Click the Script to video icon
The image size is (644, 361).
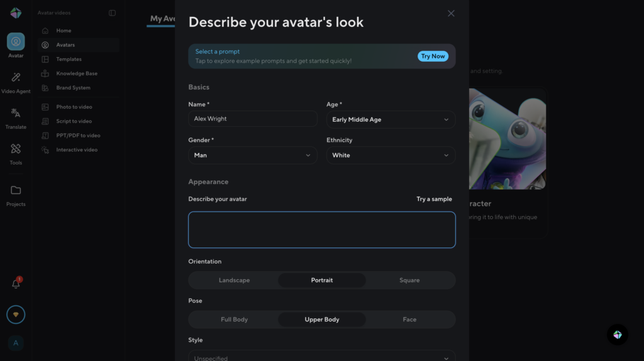pyautogui.click(x=45, y=121)
